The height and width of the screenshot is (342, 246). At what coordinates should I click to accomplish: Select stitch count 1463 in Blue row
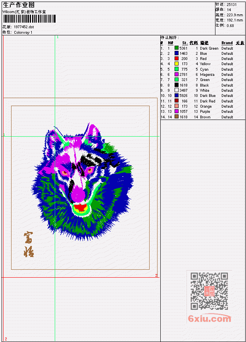click(183, 54)
